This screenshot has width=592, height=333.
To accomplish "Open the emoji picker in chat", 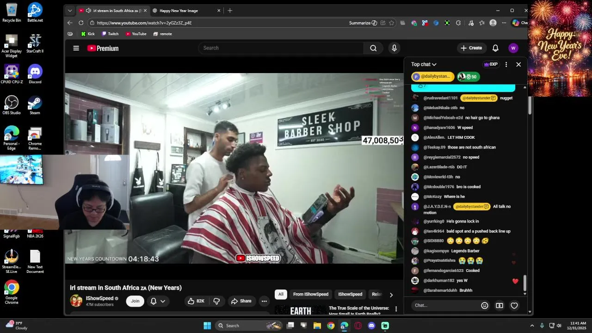I will 485,305.
